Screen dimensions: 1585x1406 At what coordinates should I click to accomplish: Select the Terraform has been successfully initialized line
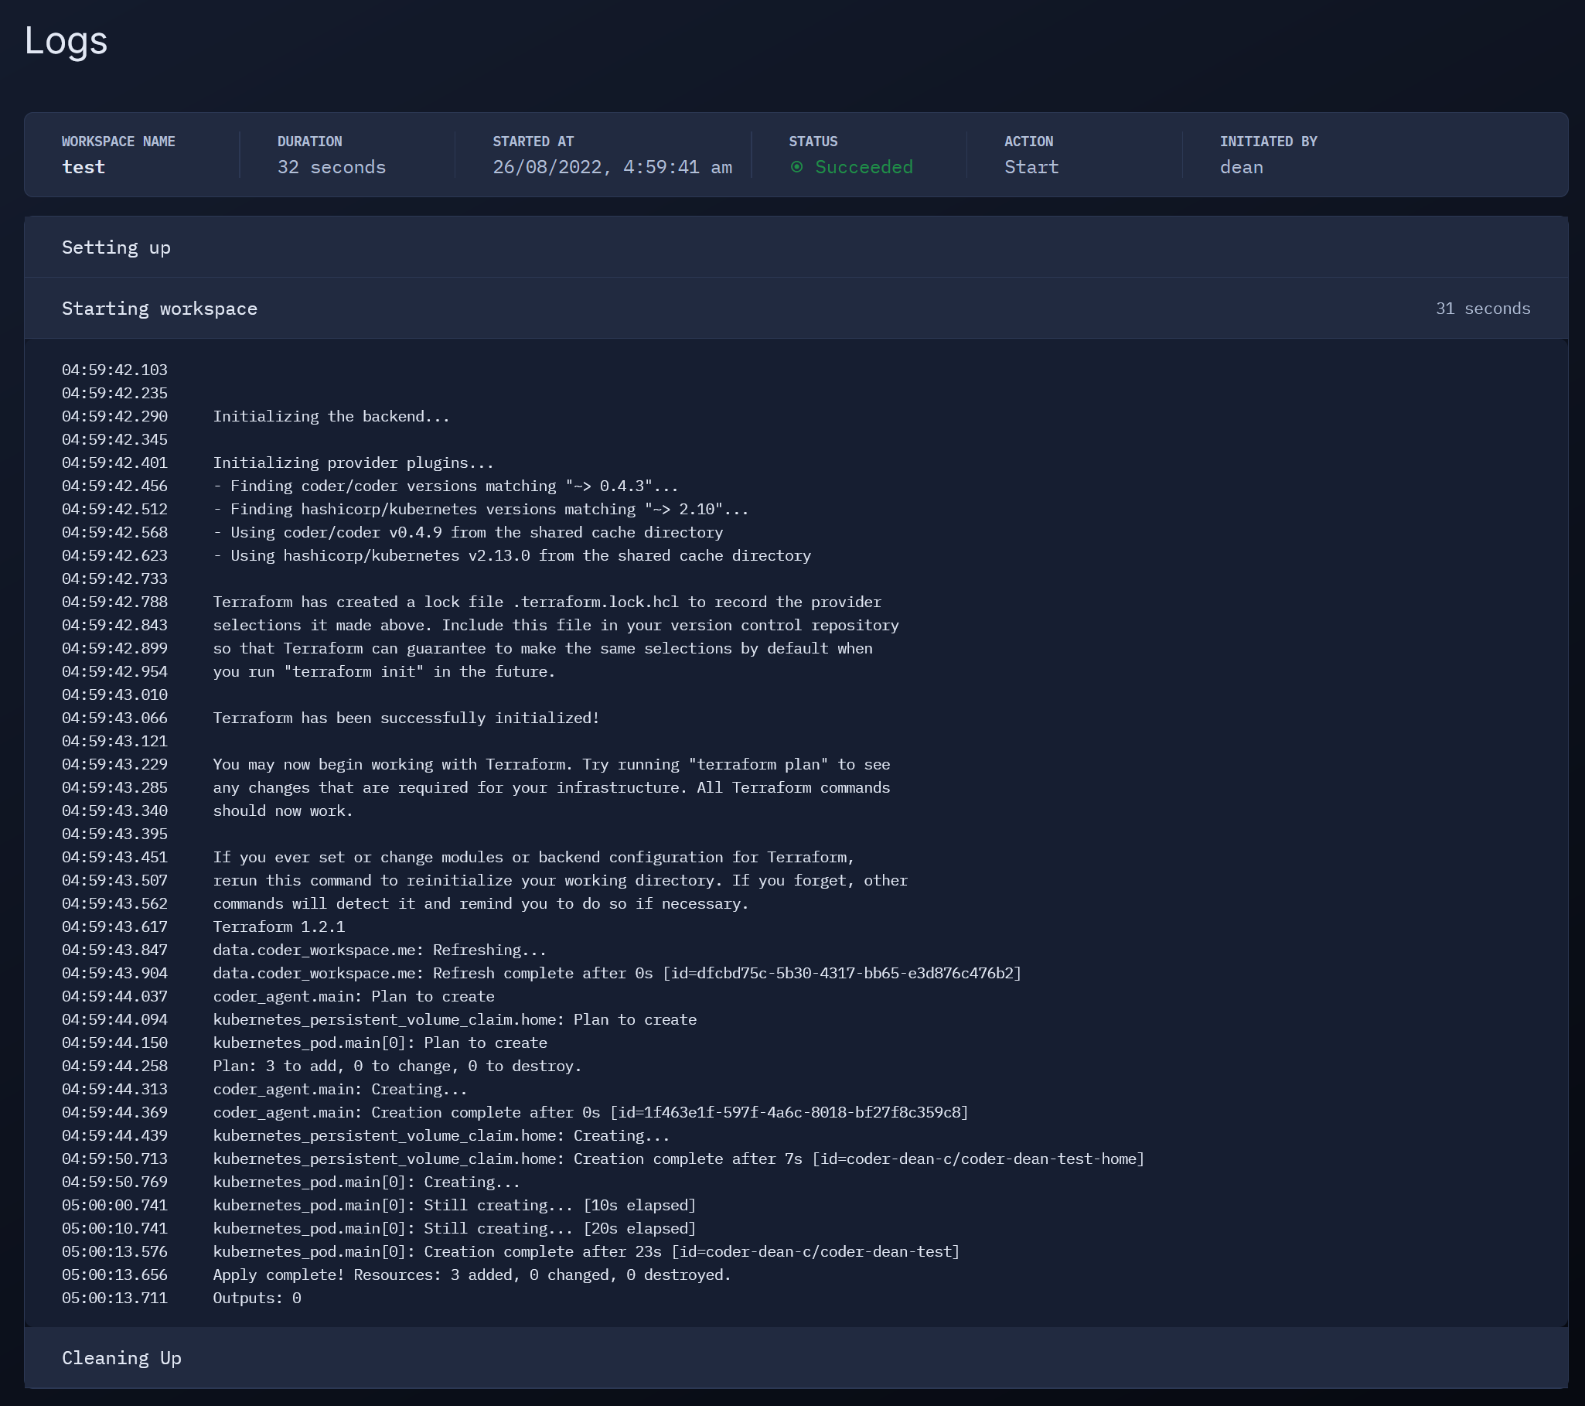[407, 718]
